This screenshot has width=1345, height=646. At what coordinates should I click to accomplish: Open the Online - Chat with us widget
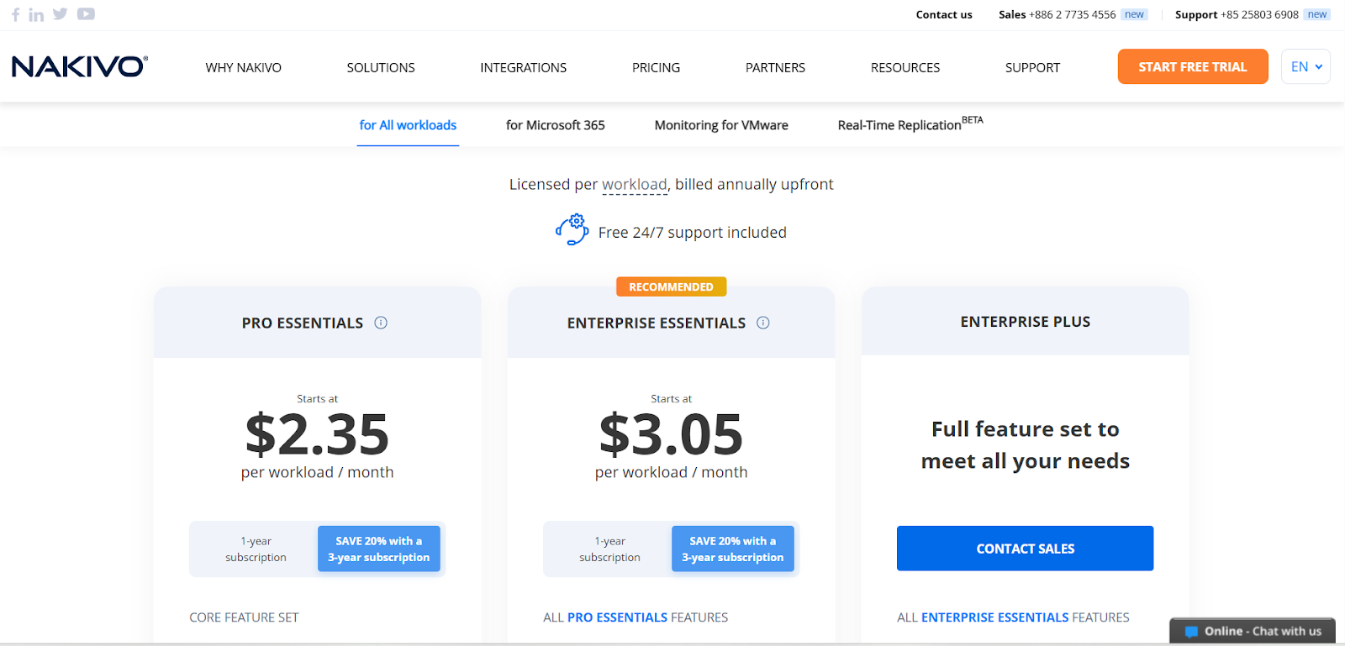point(1253,631)
